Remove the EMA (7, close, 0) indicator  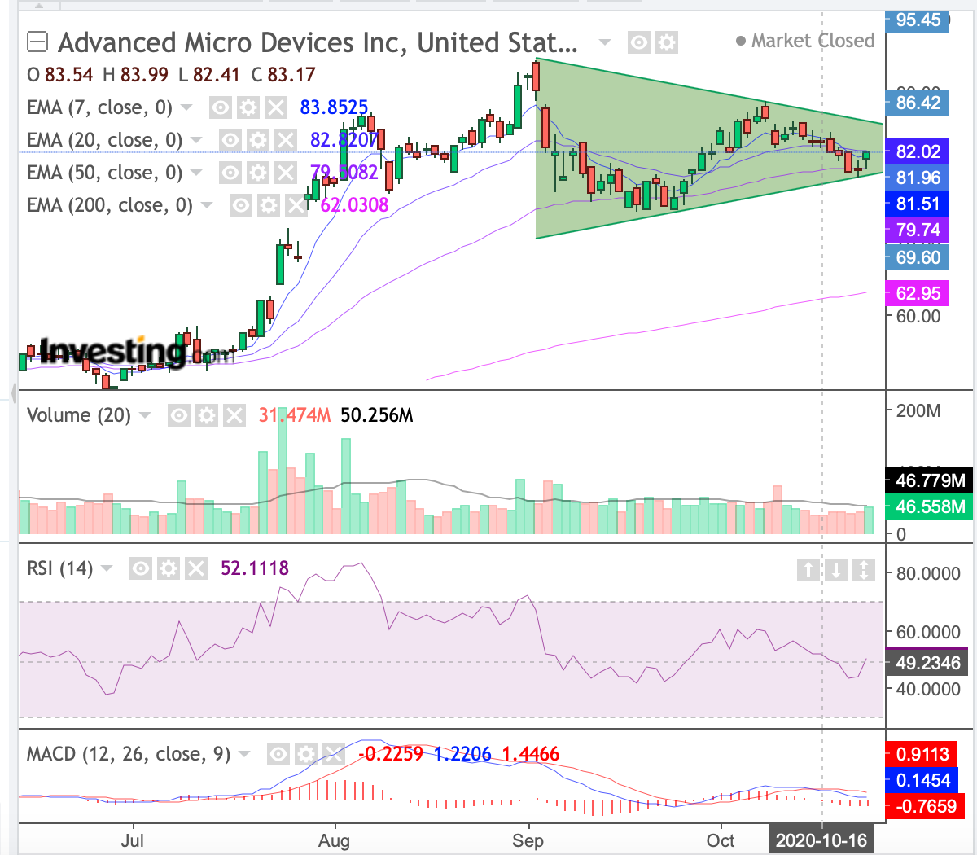276,107
